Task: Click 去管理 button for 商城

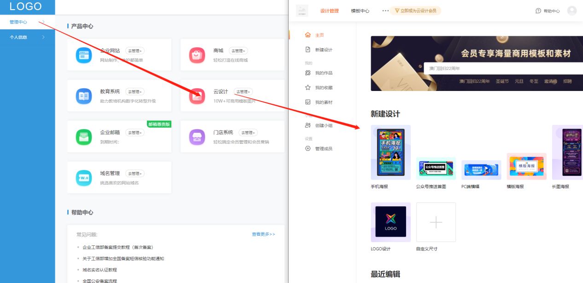Action: (238, 51)
